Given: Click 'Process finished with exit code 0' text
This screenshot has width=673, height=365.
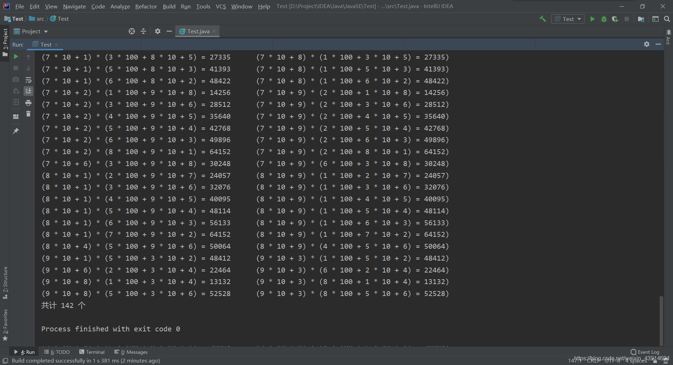Looking at the screenshot, I should [111, 329].
